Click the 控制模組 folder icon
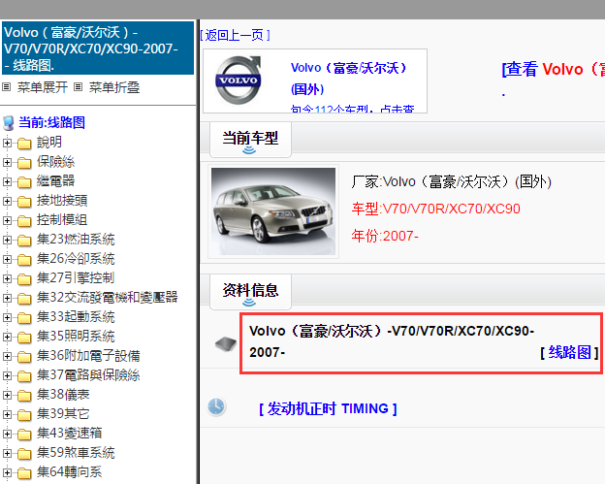The image size is (605, 484). point(24,221)
